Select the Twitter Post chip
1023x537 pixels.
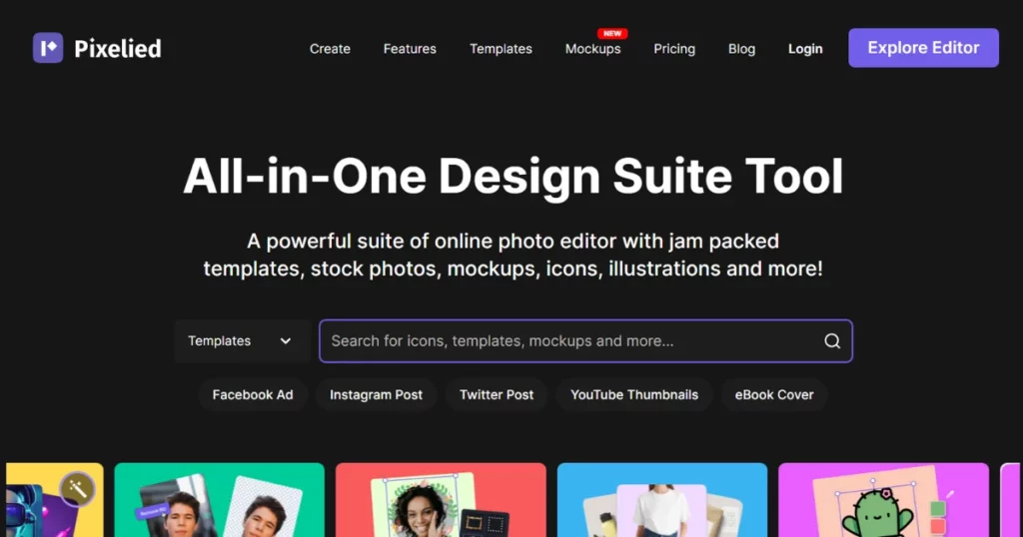[x=497, y=395]
